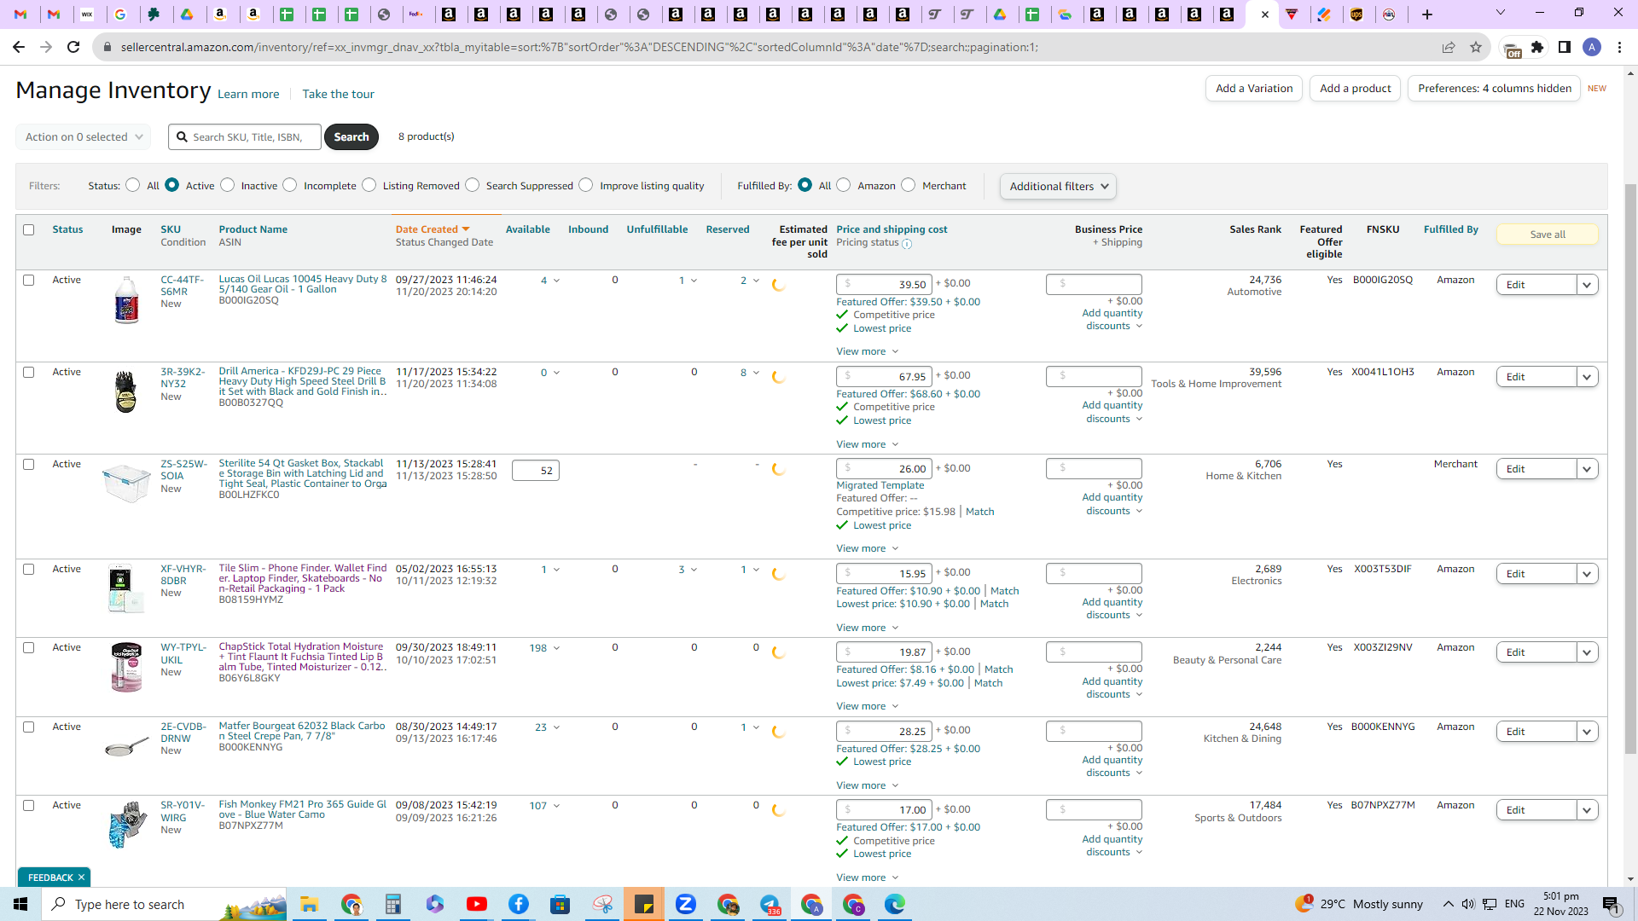1638x921 pixels.
Task: Tick the select-all products checkbox
Action: pyautogui.click(x=29, y=229)
